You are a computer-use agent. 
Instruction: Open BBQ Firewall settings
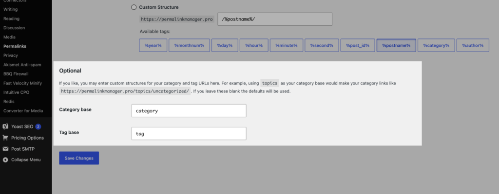click(16, 74)
